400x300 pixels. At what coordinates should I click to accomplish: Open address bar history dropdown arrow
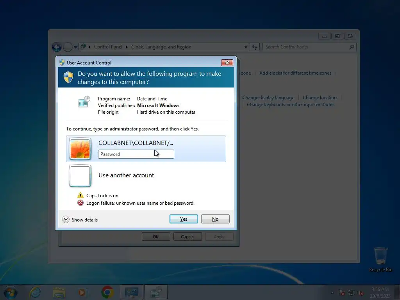point(246,47)
